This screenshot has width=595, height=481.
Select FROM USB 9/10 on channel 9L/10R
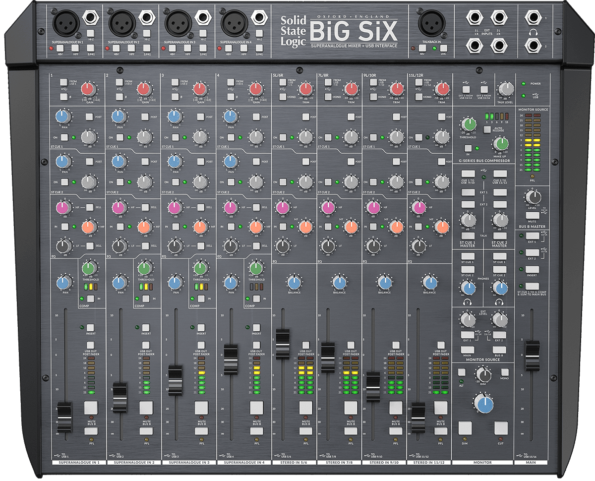tap(373, 82)
